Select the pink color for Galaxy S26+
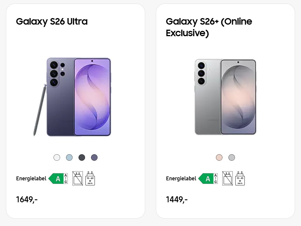Screen dimensions: 301x226 (219, 157)
